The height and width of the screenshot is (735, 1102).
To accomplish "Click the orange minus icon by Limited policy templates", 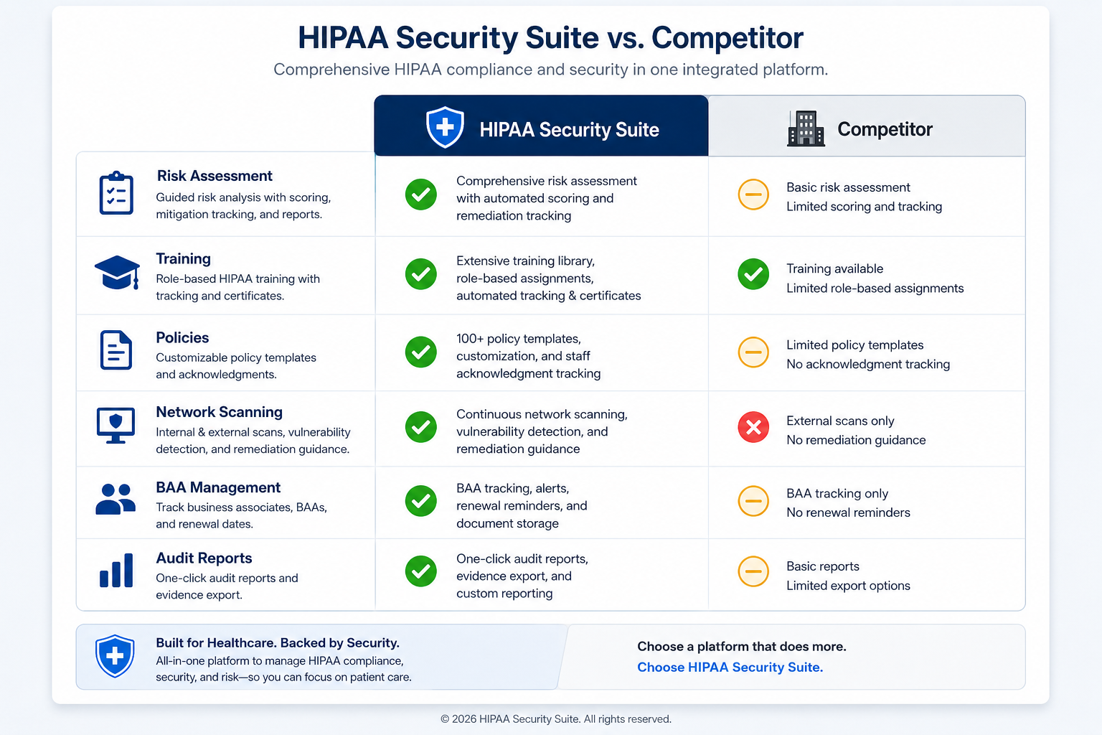I will [753, 352].
